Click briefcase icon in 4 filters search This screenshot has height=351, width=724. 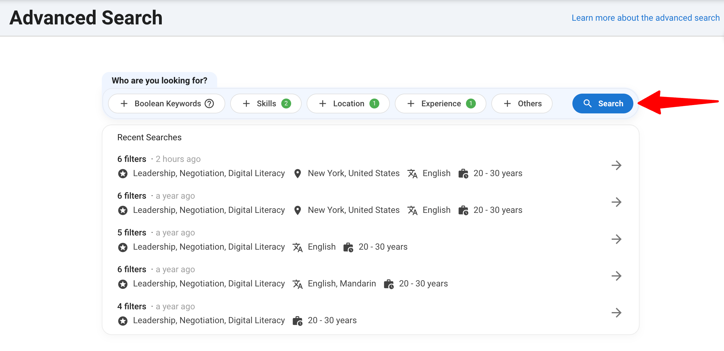(x=298, y=321)
